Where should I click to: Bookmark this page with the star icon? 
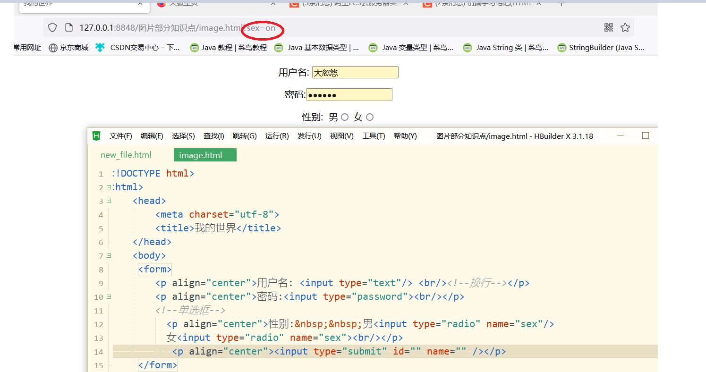[625, 28]
